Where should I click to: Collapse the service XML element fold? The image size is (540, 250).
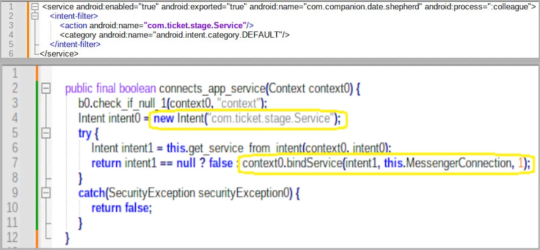[x=35, y=7]
